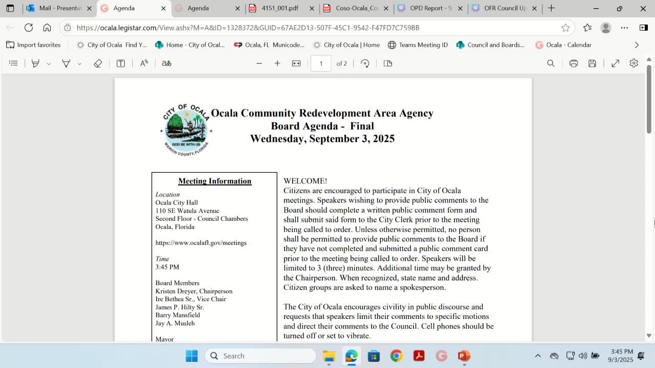Click https://www.ocalafl.gov/meetings text
Screen dimensions: 655x368
(x=201, y=243)
